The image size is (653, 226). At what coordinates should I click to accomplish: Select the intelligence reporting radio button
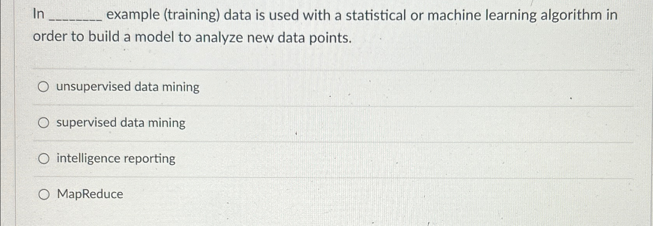(44, 159)
